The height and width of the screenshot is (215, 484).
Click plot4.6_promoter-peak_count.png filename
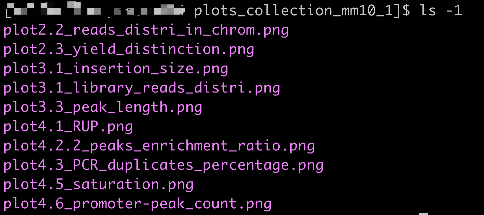pos(137,203)
